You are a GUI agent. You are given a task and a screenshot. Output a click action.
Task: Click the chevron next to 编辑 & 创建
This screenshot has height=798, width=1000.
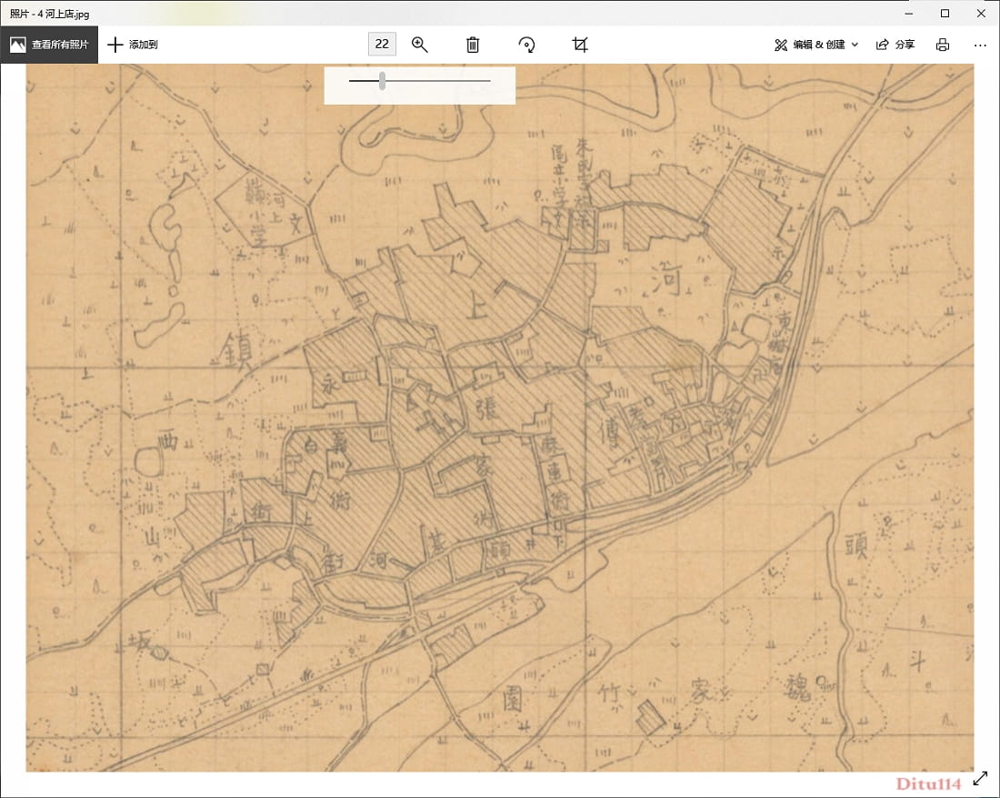tap(855, 45)
